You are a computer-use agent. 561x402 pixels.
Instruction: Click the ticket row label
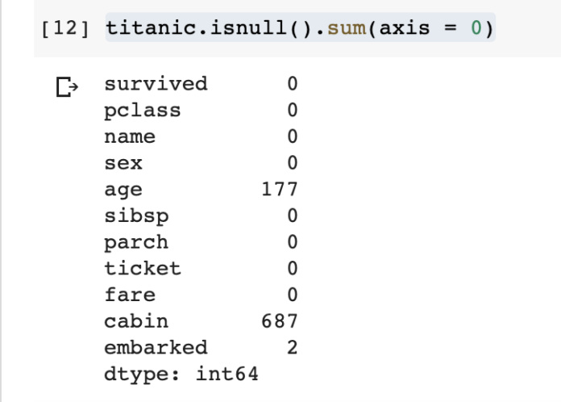(x=143, y=268)
